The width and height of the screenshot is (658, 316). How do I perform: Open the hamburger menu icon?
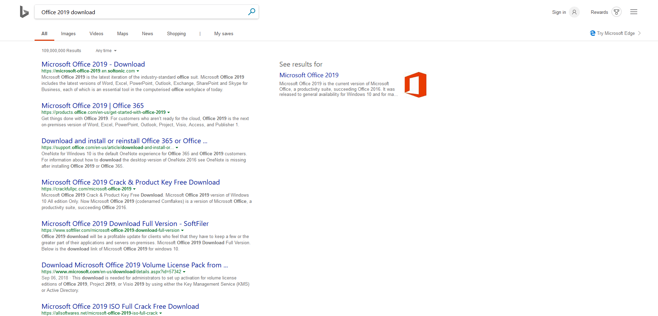tap(633, 12)
